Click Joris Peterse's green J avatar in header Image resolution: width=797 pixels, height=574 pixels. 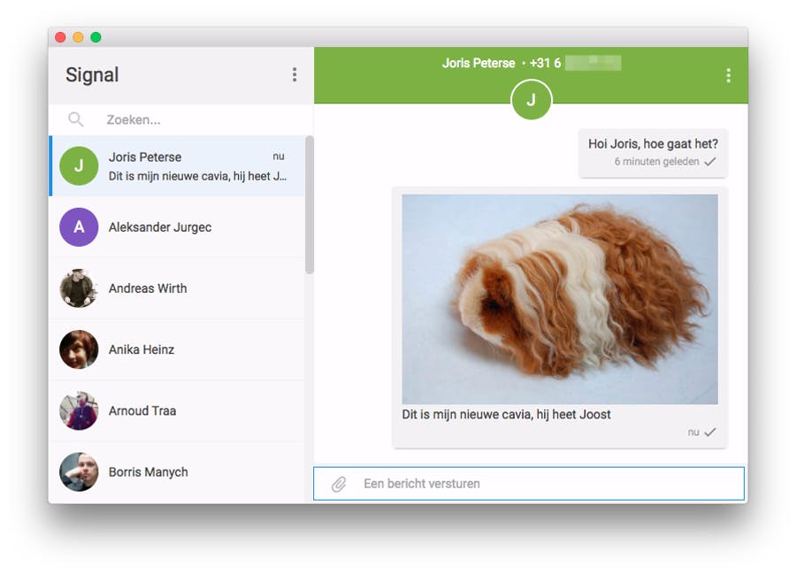coord(531,100)
